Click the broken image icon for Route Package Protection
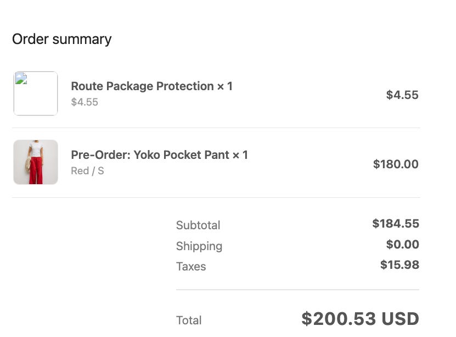The width and height of the screenshot is (456, 337). (21, 79)
